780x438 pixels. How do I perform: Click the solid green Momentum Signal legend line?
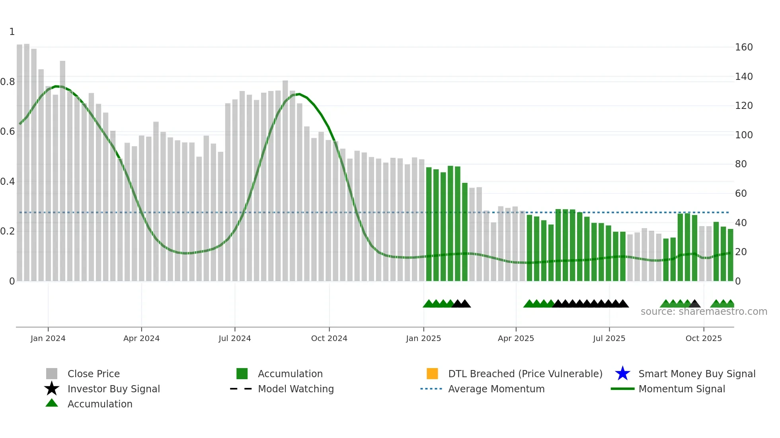click(622, 389)
